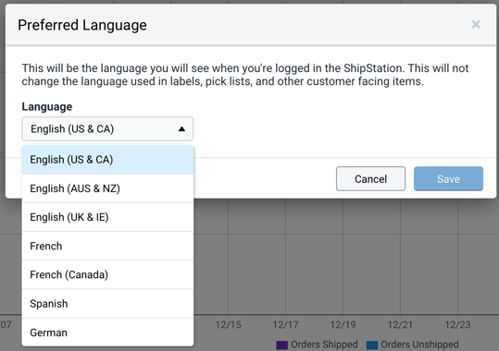The image size is (499, 351).
Task: Click the blue Orders Unshipped legend swatch
Action: (372, 345)
